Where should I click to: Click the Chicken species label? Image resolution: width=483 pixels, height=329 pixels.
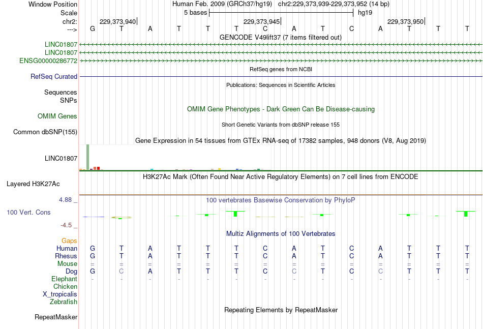(x=65, y=286)
